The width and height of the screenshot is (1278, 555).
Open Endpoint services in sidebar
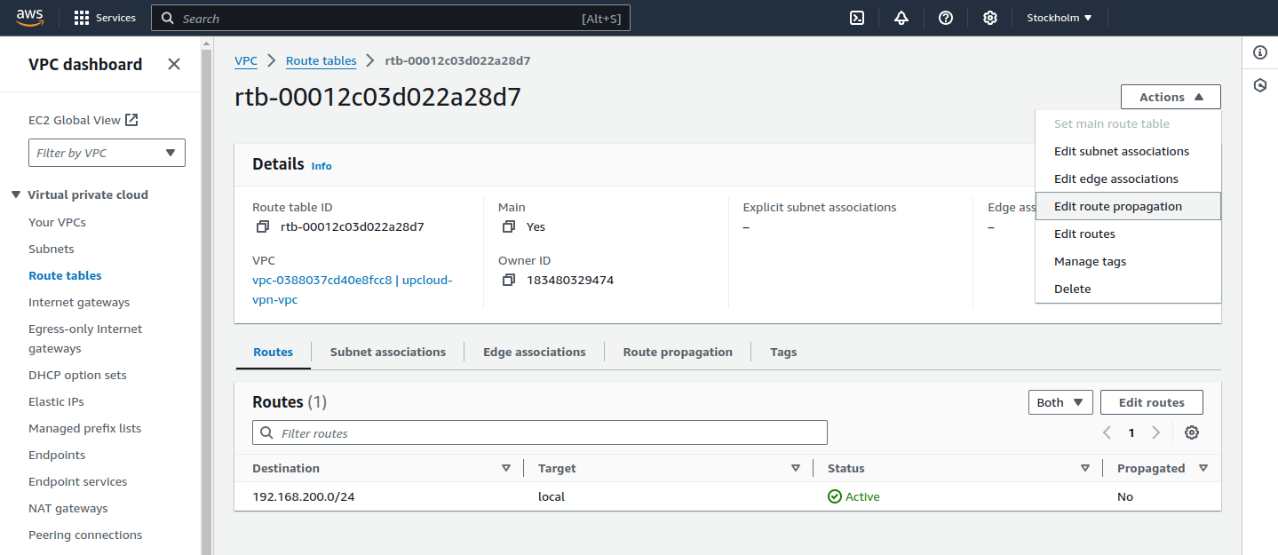click(x=77, y=481)
